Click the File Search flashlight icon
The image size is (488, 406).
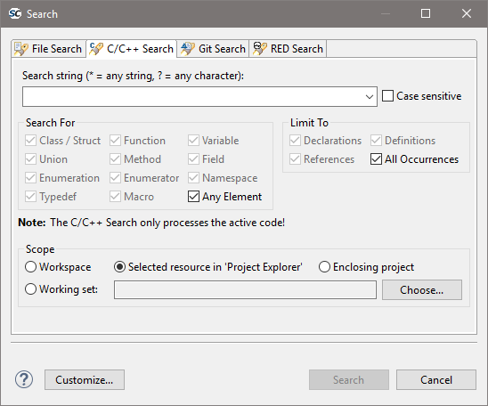21,49
